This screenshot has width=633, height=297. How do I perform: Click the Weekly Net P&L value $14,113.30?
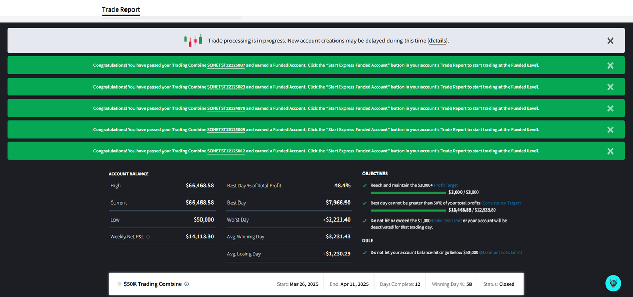[199, 236]
